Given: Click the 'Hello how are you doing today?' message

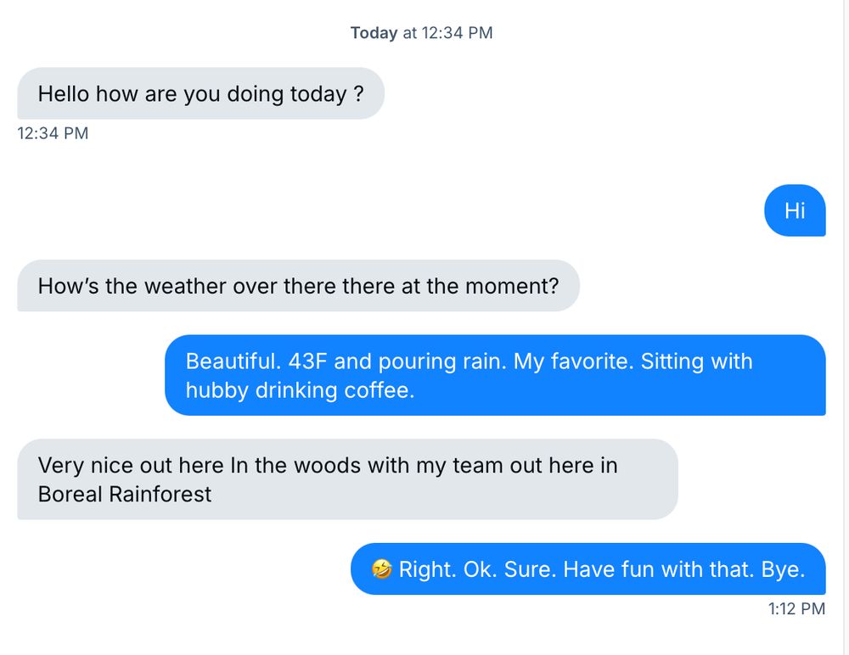Looking at the screenshot, I should [x=200, y=93].
